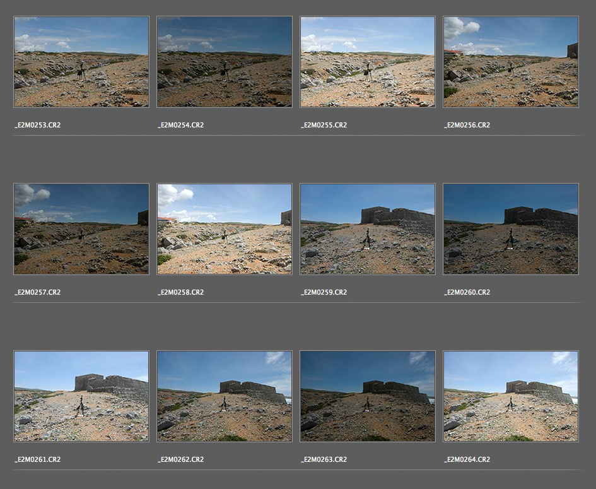This screenshot has width=596, height=489.
Task: Open the _E2M0255.CR2 thumbnail
Action: tap(368, 62)
